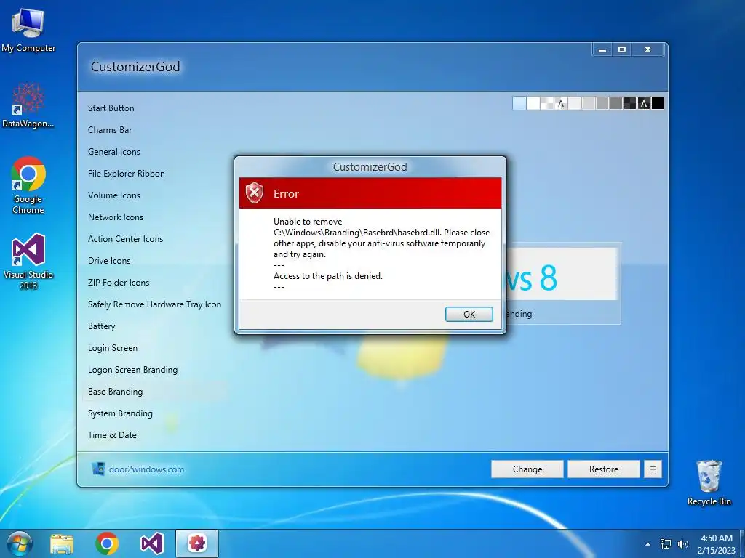Screen dimensions: 745x558
Task: Close the CustomizerGod main window
Action: (648, 50)
